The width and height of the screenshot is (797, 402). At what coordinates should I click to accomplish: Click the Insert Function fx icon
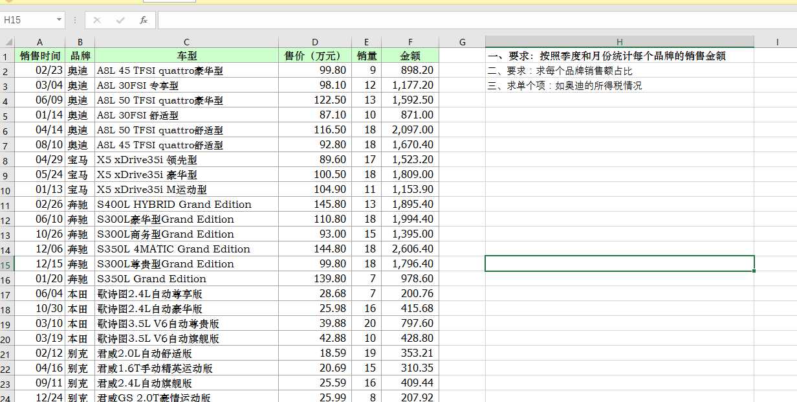(x=144, y=20)
